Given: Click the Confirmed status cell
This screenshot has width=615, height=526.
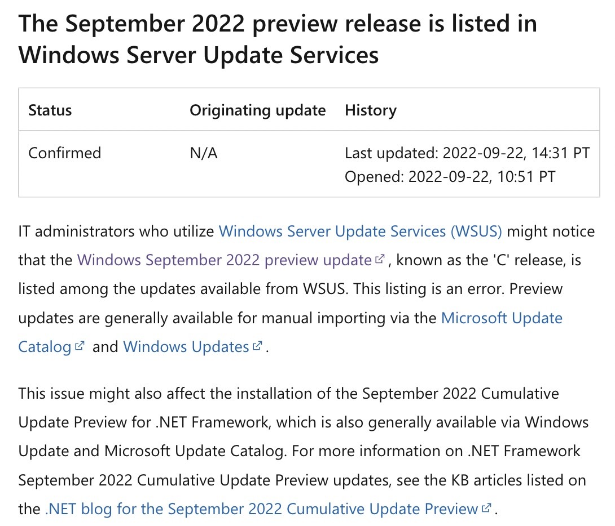Looking at the screenshot, I should [65, 153].
